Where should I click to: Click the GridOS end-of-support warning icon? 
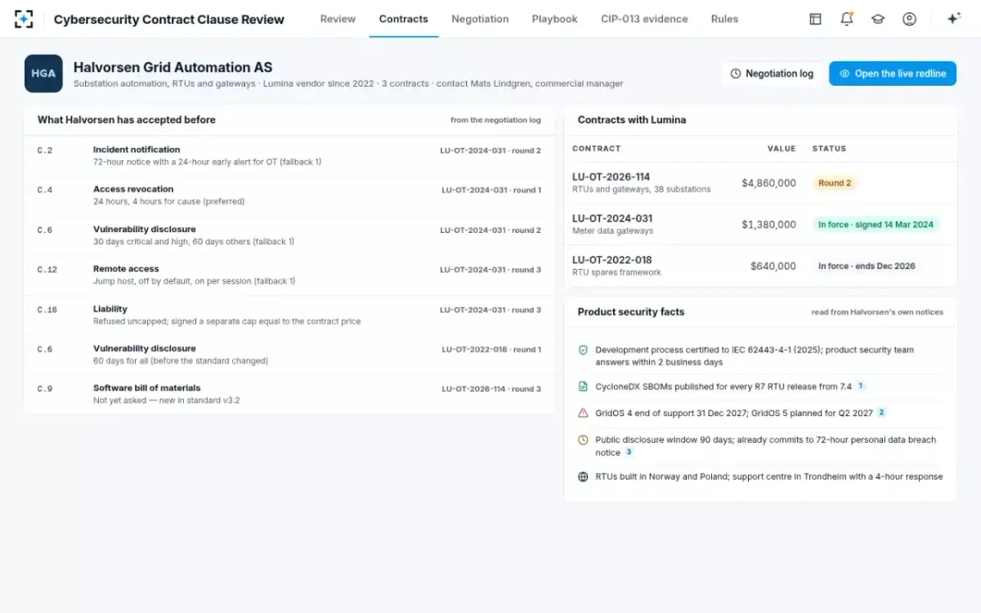point(583,413)
